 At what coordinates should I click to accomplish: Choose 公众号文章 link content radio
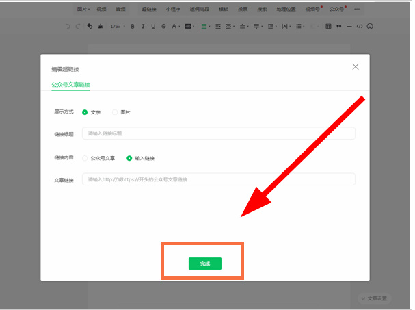click(85, 158)
